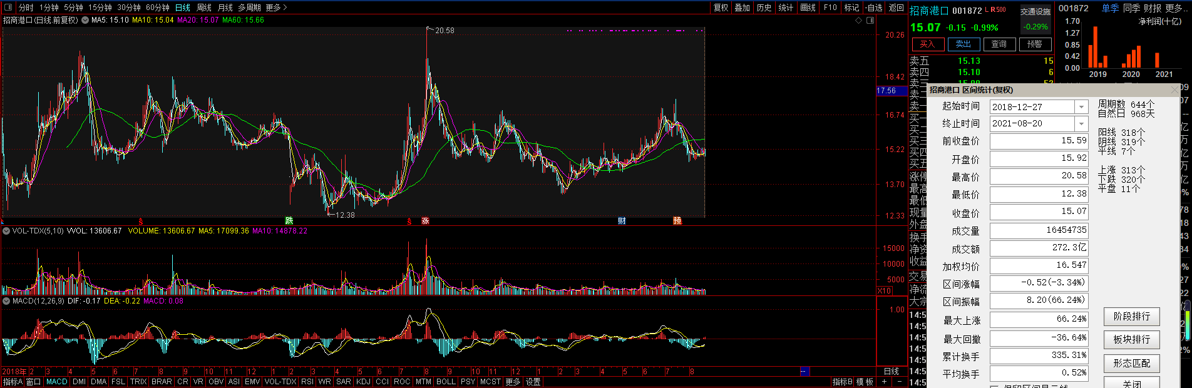Click the 复权 toolbar button
1192x388 pixels.
point(721,8)
